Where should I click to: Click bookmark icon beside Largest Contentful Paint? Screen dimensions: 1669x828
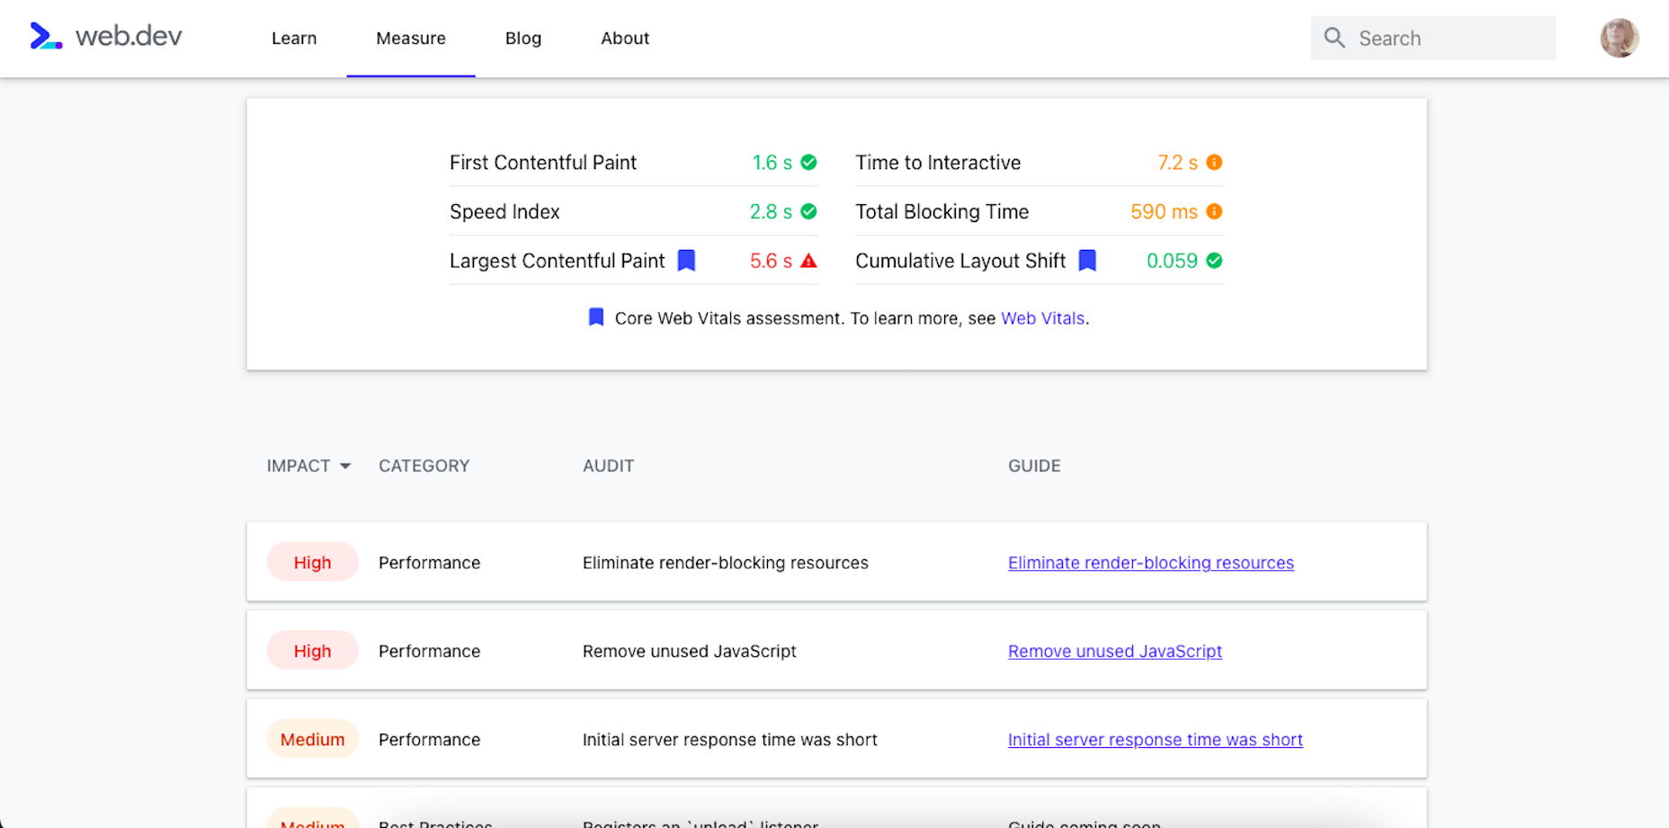[x=686, y=261]
